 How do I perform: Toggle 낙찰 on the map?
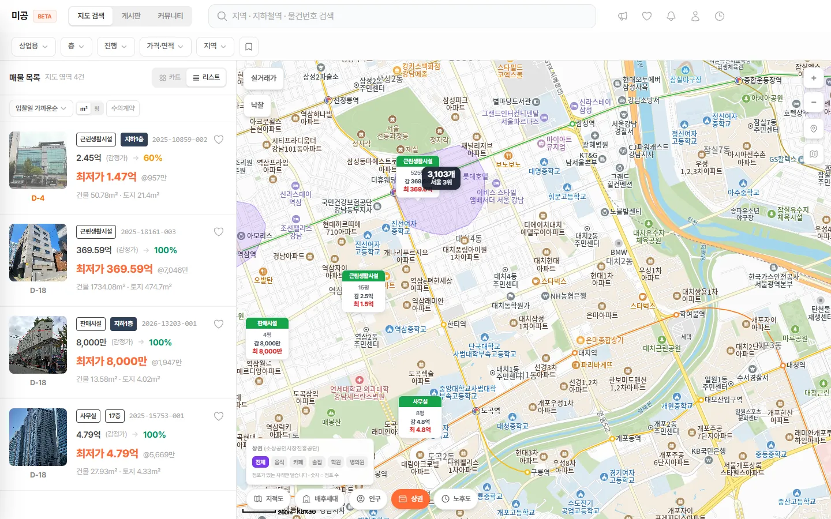click(257, 105)
